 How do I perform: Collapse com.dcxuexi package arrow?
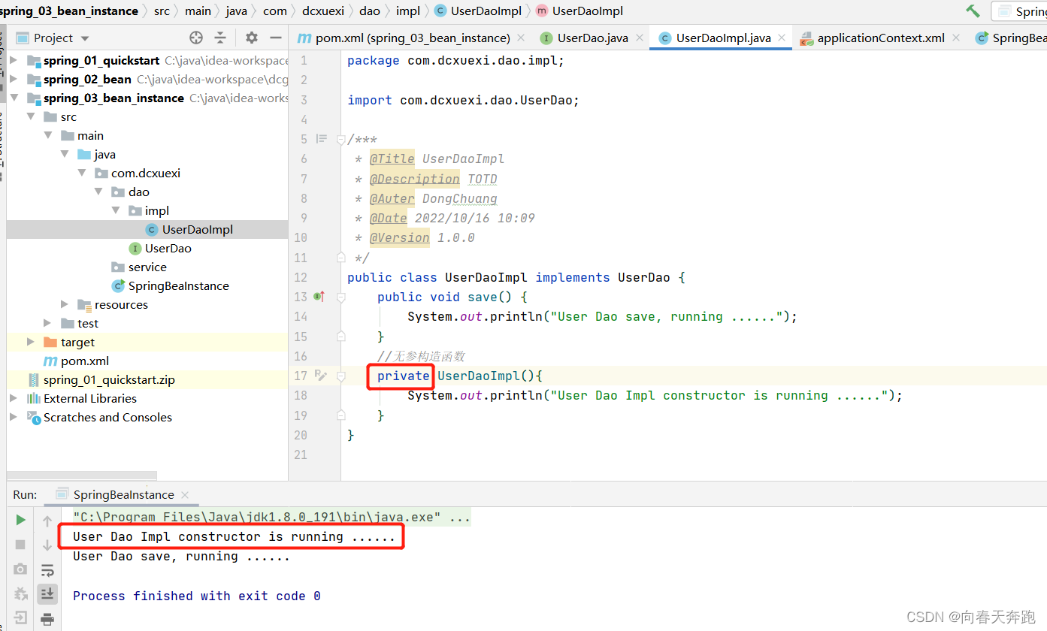(82, 174)
